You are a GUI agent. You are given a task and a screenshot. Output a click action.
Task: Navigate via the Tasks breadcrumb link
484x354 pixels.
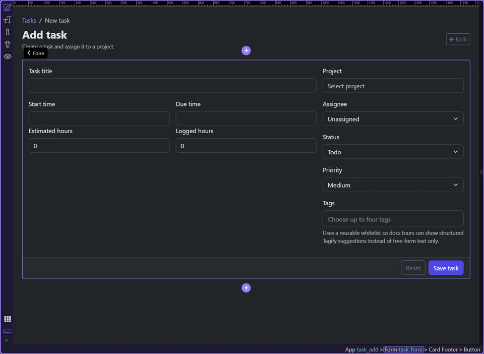coord(29,20)
